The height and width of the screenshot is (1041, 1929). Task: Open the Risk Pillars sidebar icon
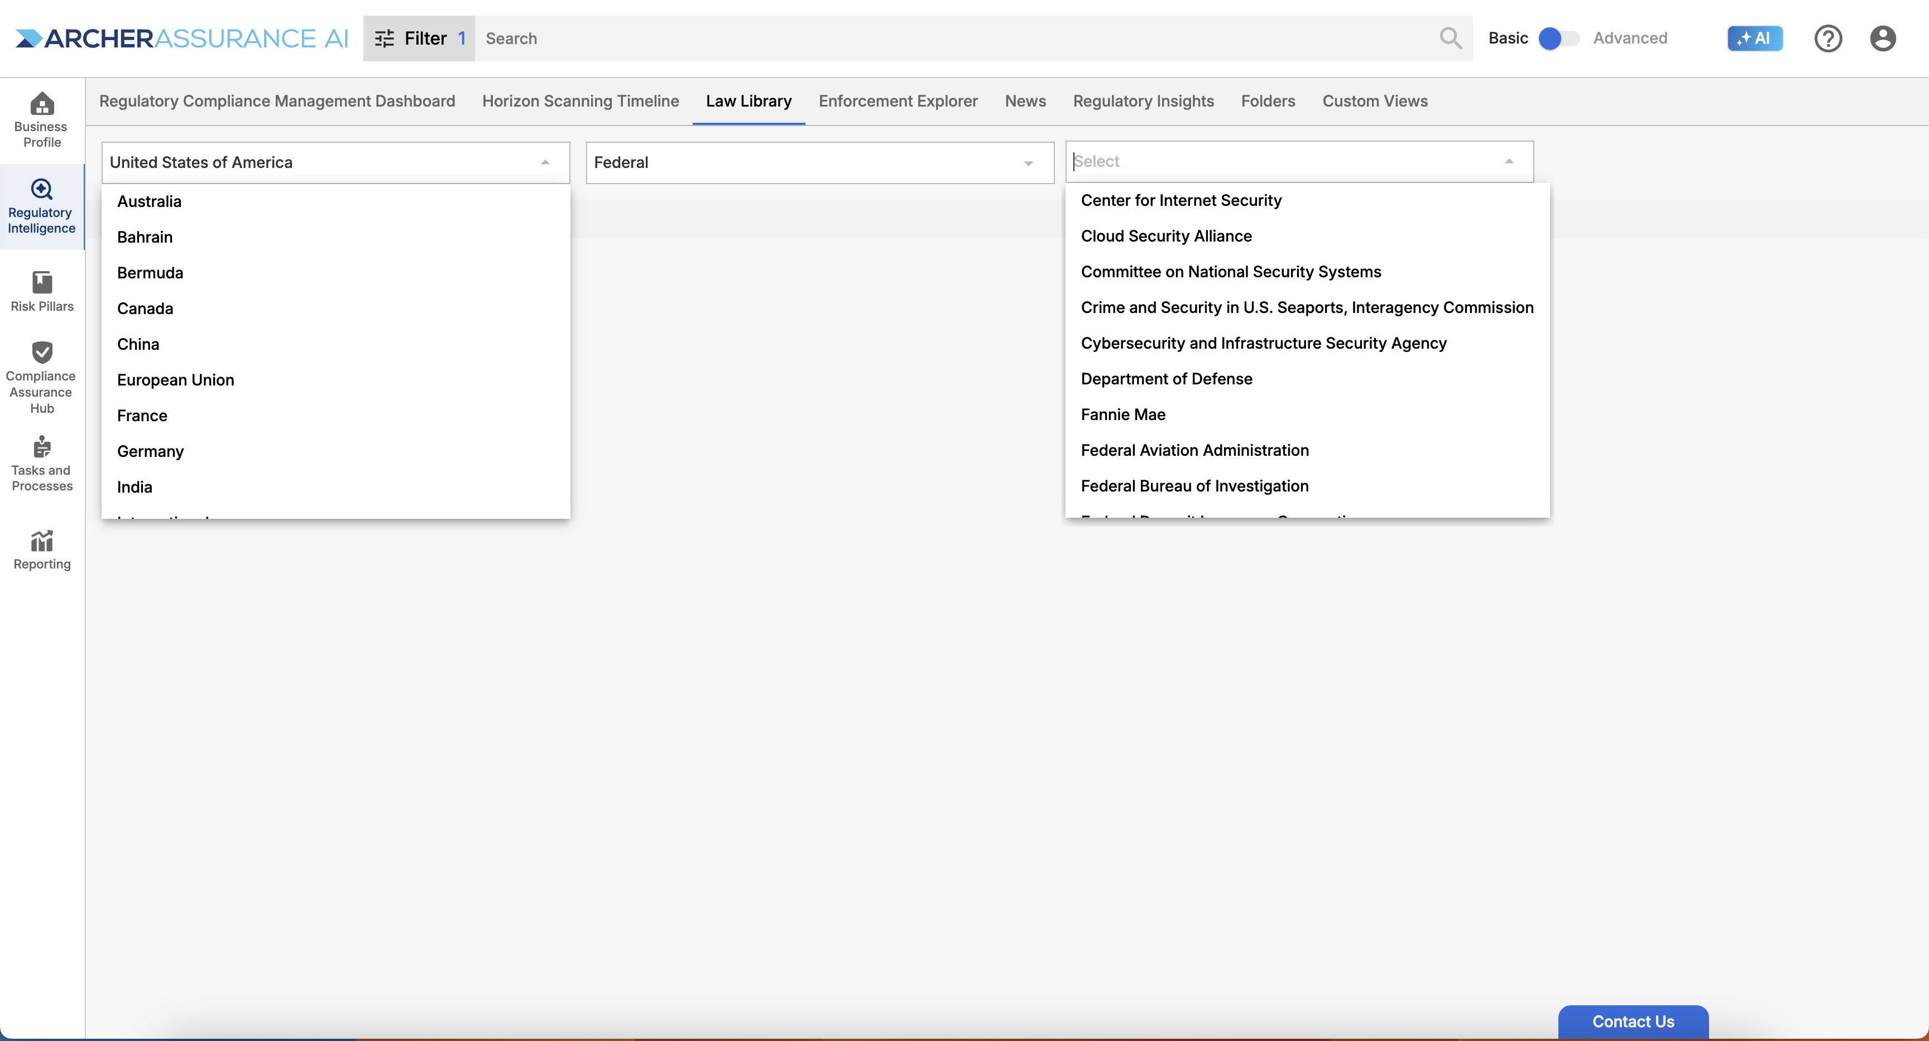click(42, 282)
